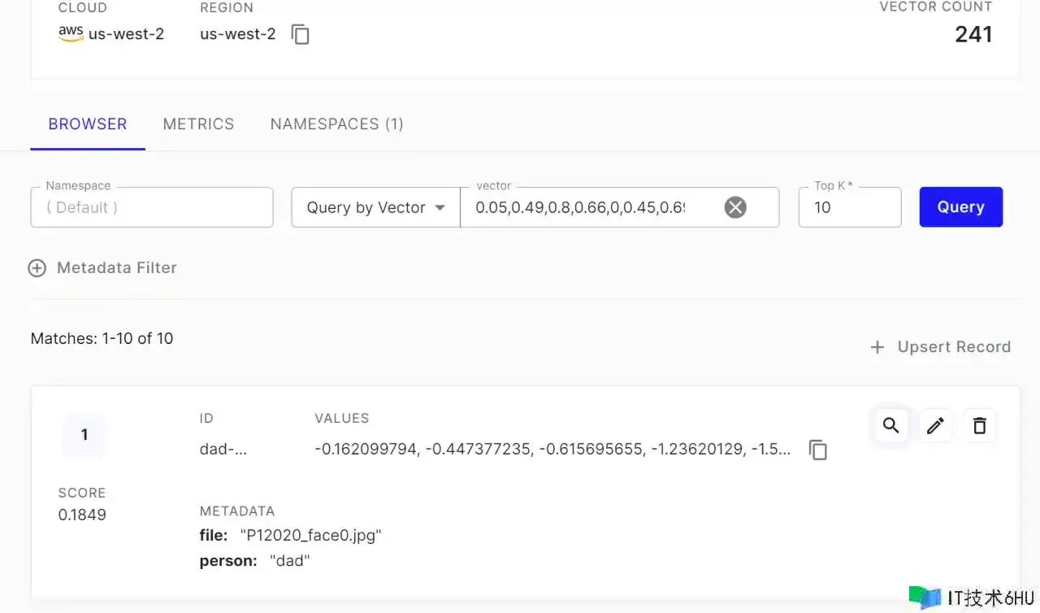The width and height of the screenshot is (1040, 613).
Task: Run the search with the Query button
Action: [x=960, y=207]
